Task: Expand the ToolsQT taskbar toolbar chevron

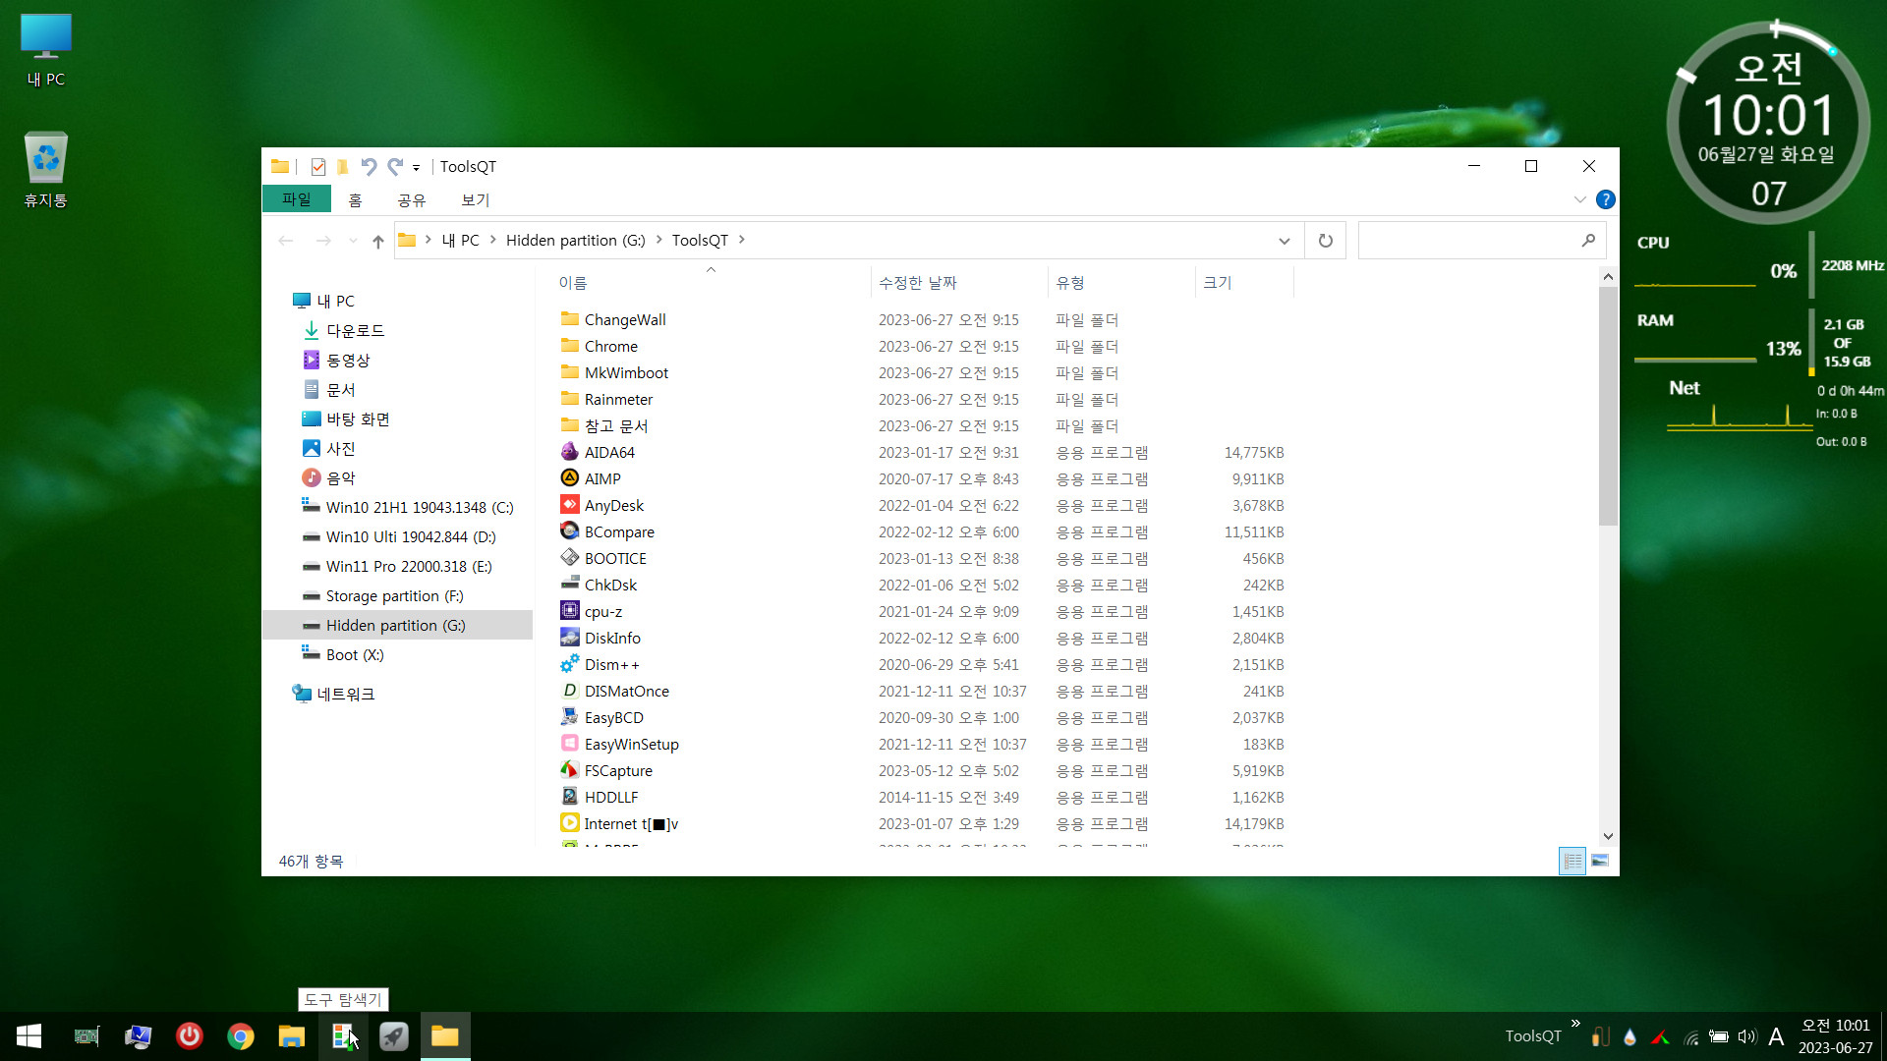Action: [x=1575, y=1024]
